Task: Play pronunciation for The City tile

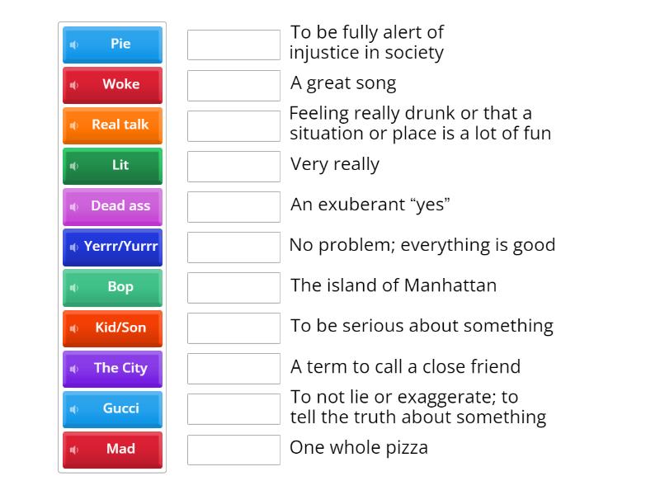Action: 74,368
